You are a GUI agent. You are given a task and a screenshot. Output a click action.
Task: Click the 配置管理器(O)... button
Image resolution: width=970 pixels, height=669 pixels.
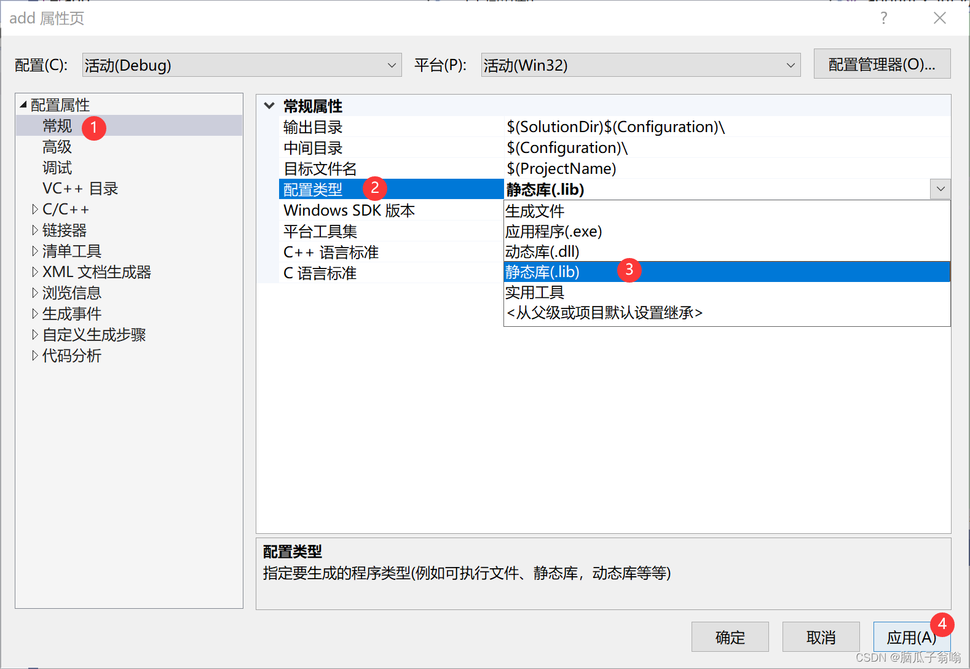point(882,65)
